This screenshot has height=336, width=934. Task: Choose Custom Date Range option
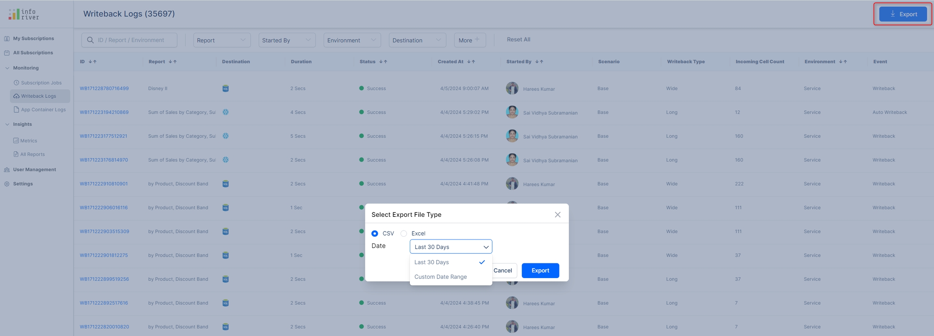441,277
